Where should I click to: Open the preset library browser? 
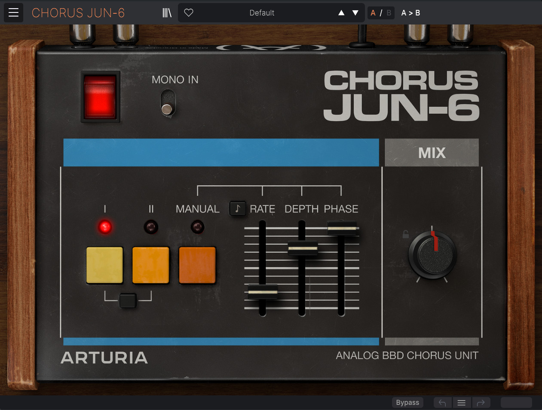click(x=167, y=13)
